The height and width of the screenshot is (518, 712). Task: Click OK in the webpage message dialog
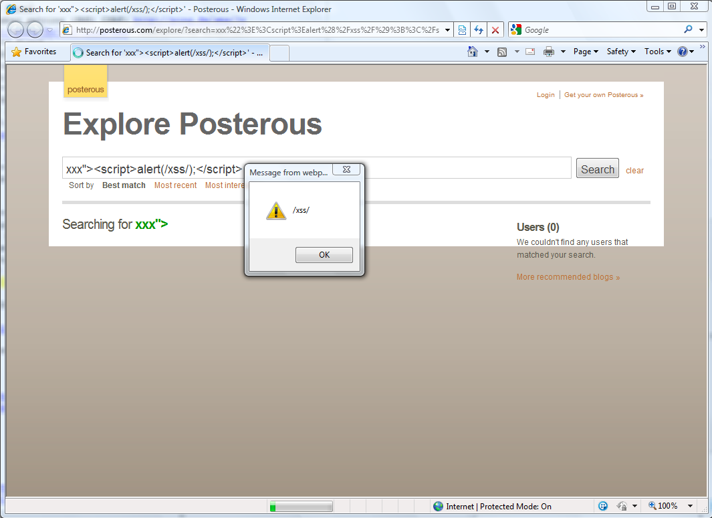coord(324,255)
